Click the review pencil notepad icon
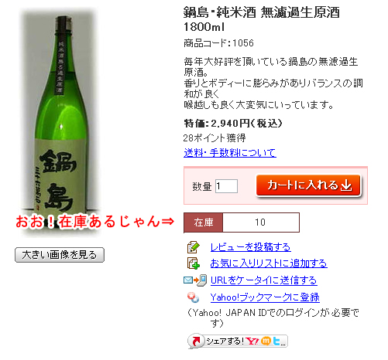Screen dimensions: 388x360 (x=194, y=247)
